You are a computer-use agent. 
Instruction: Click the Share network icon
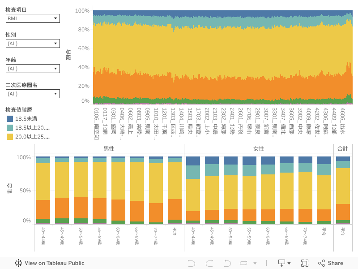[321, 263]
